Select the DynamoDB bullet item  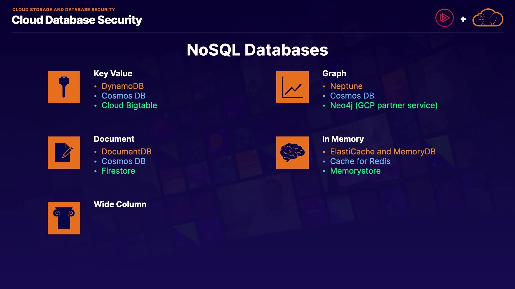pyautogui.click(x=123, y=86)
